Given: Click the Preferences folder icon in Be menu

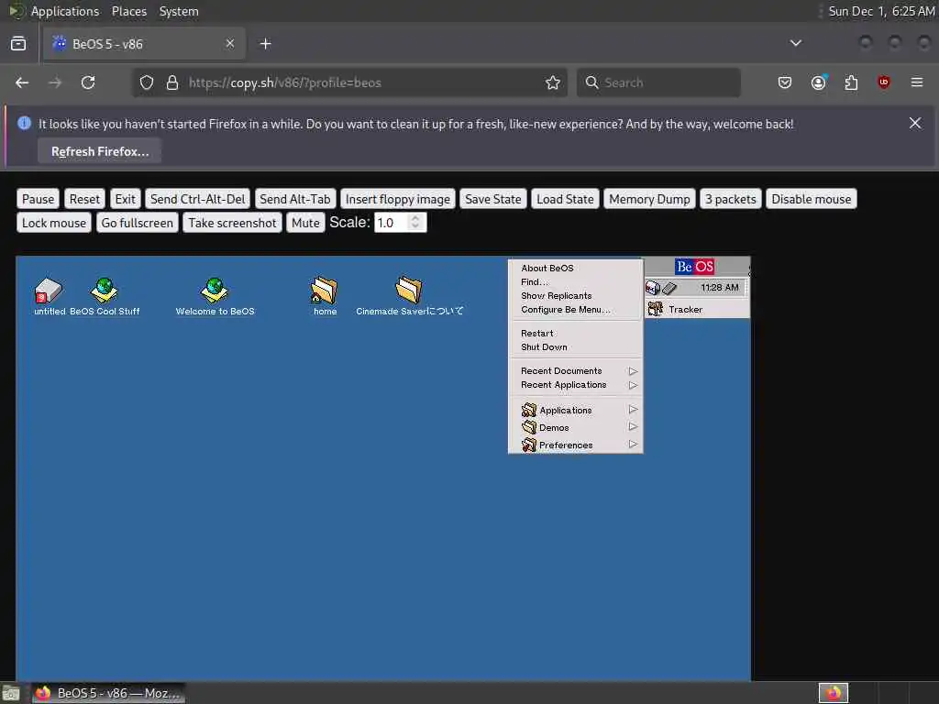Looking at the screenshot, I should pyautogui.click(x=529, y=445).
